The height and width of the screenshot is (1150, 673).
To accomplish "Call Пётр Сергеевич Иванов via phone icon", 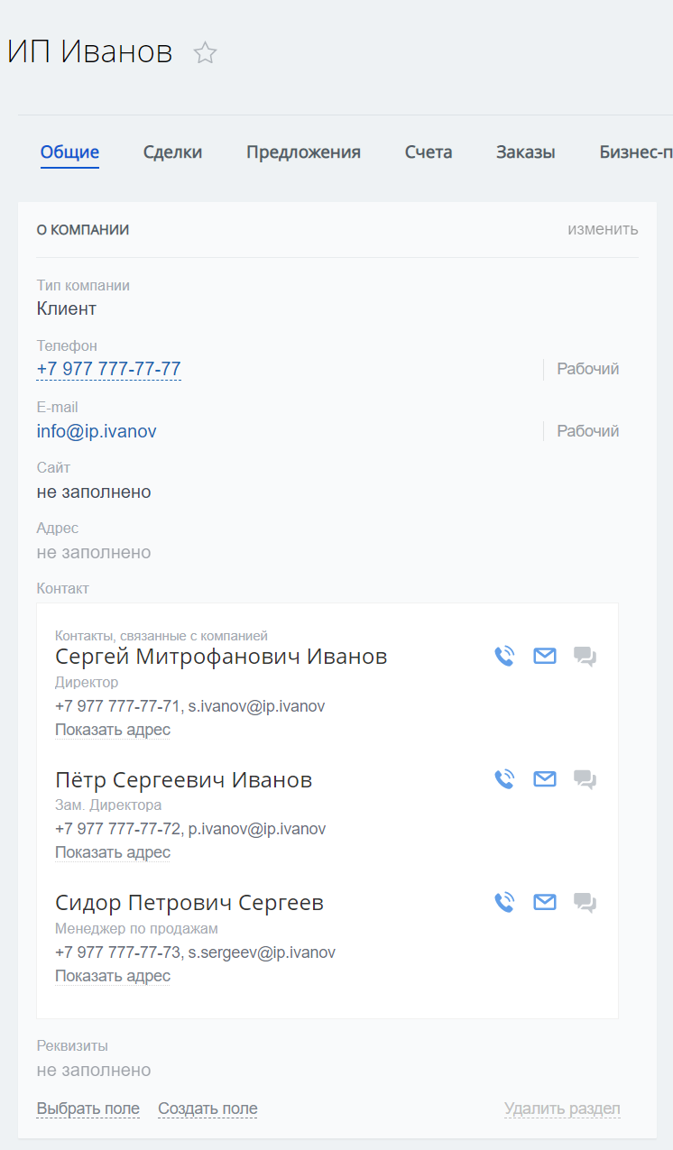I will [504, 779].
